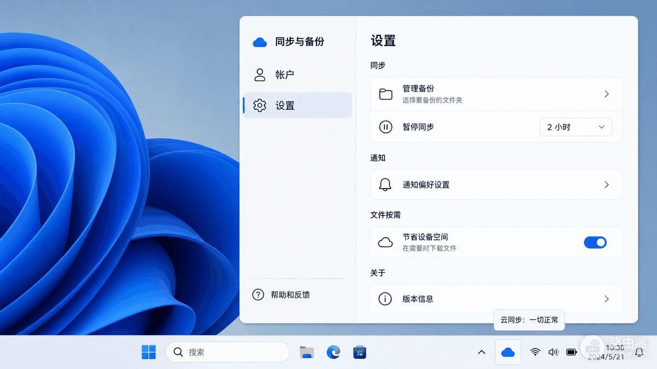Click the chevron arrow on 通知偏好设置
The height and width of the screenshot is (369, 657).
(x=607, y=185)
